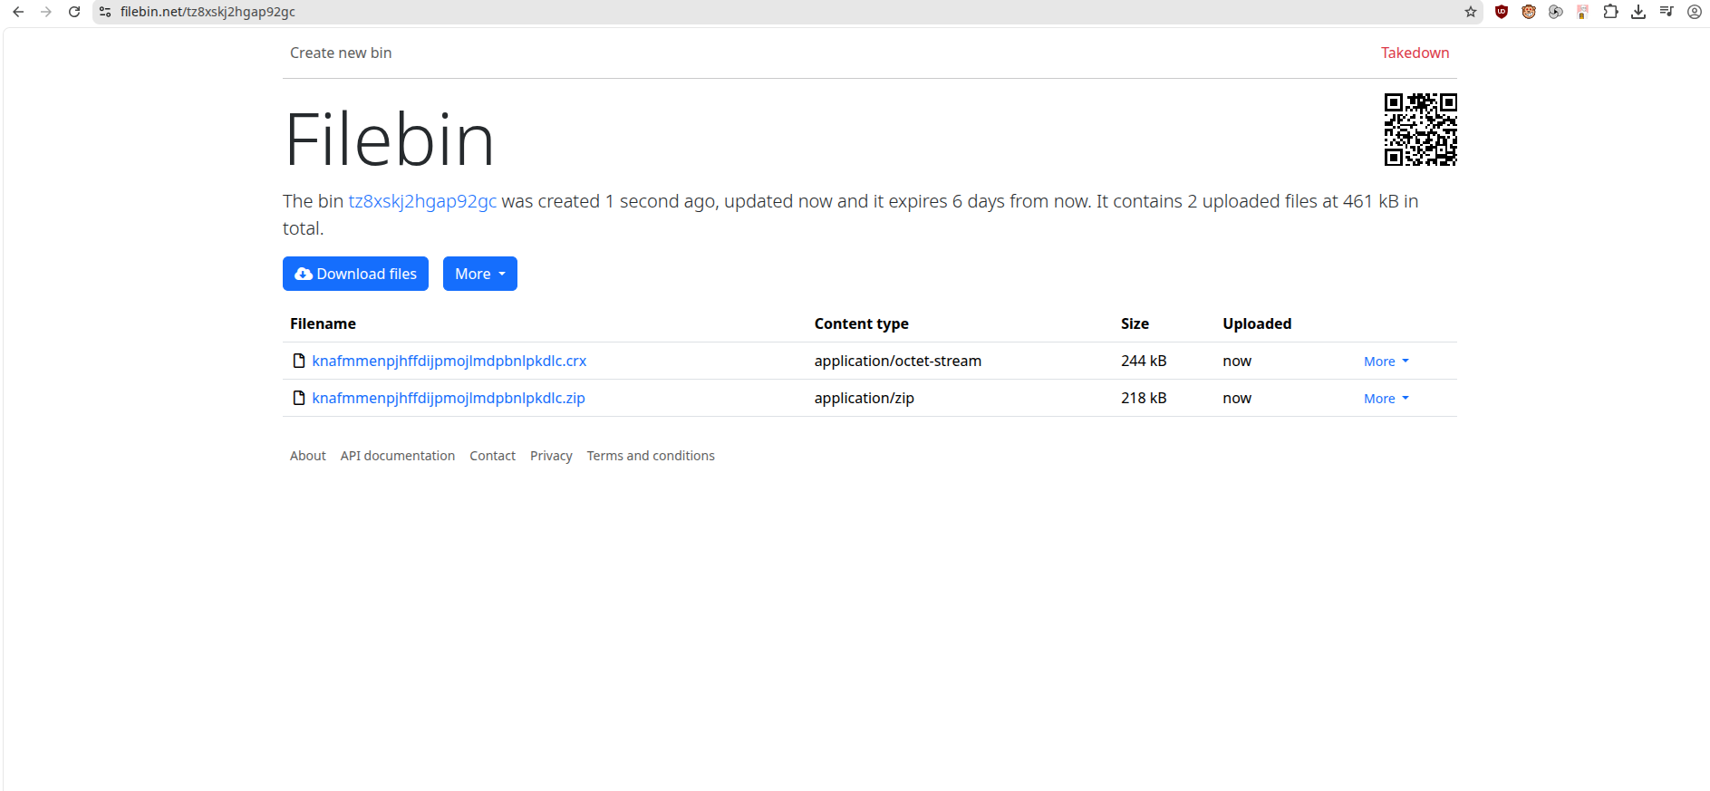
Task: Open Terms and conditions footer link
Action: tap(651, 456)
